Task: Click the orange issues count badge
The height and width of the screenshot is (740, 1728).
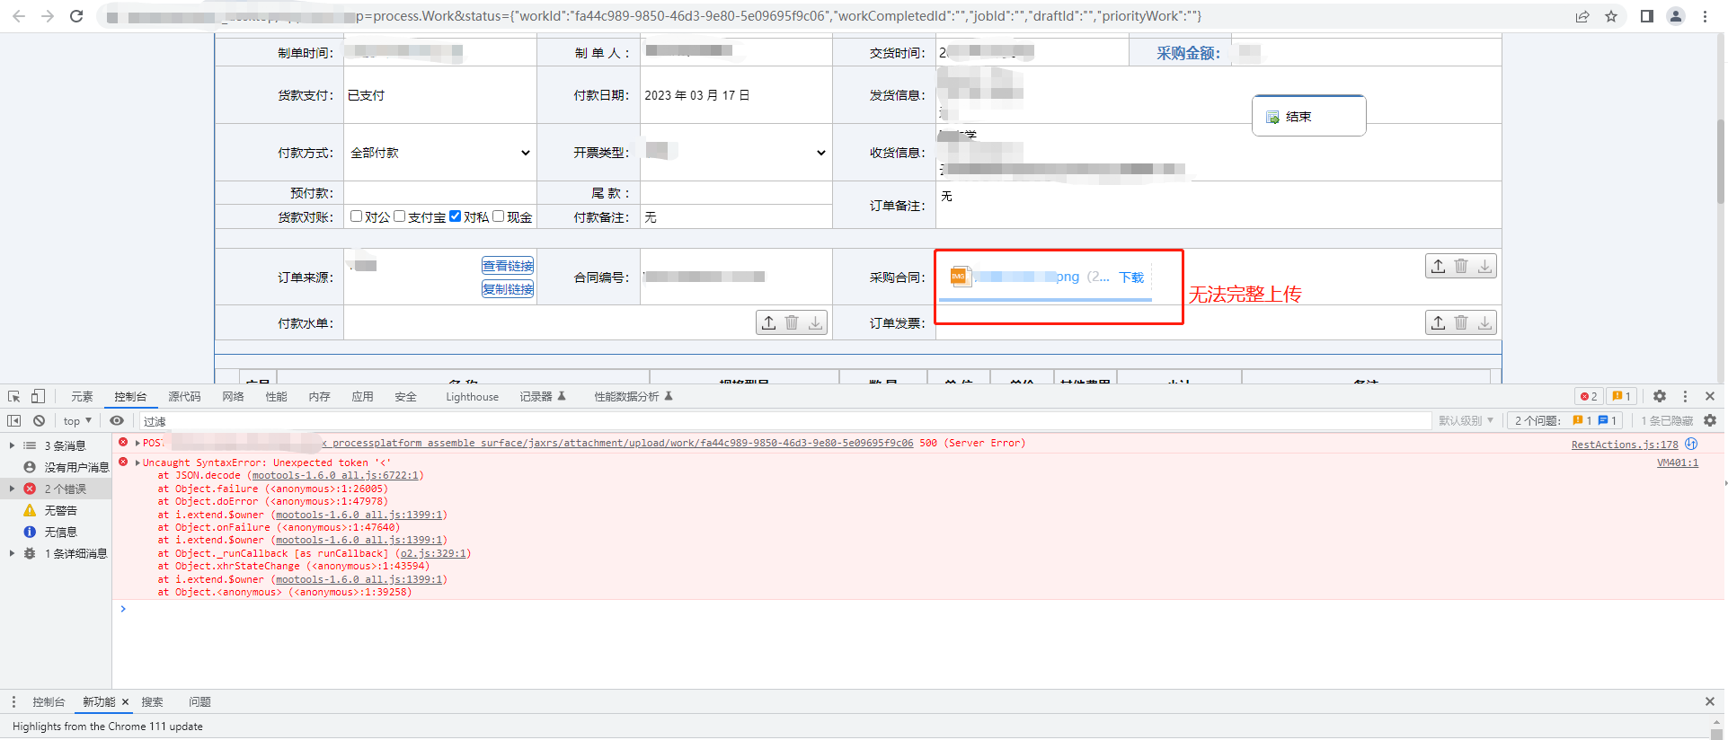Action: tap(1621, 396)
